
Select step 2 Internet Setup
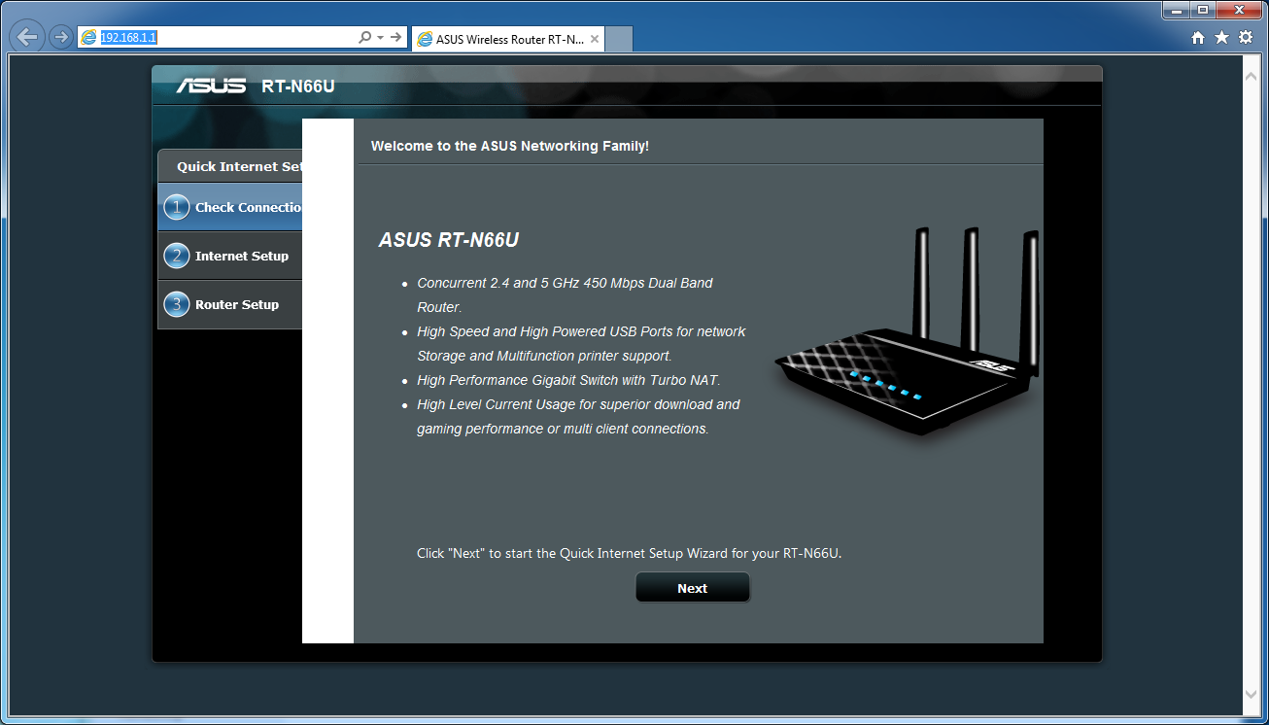point(230,256)
